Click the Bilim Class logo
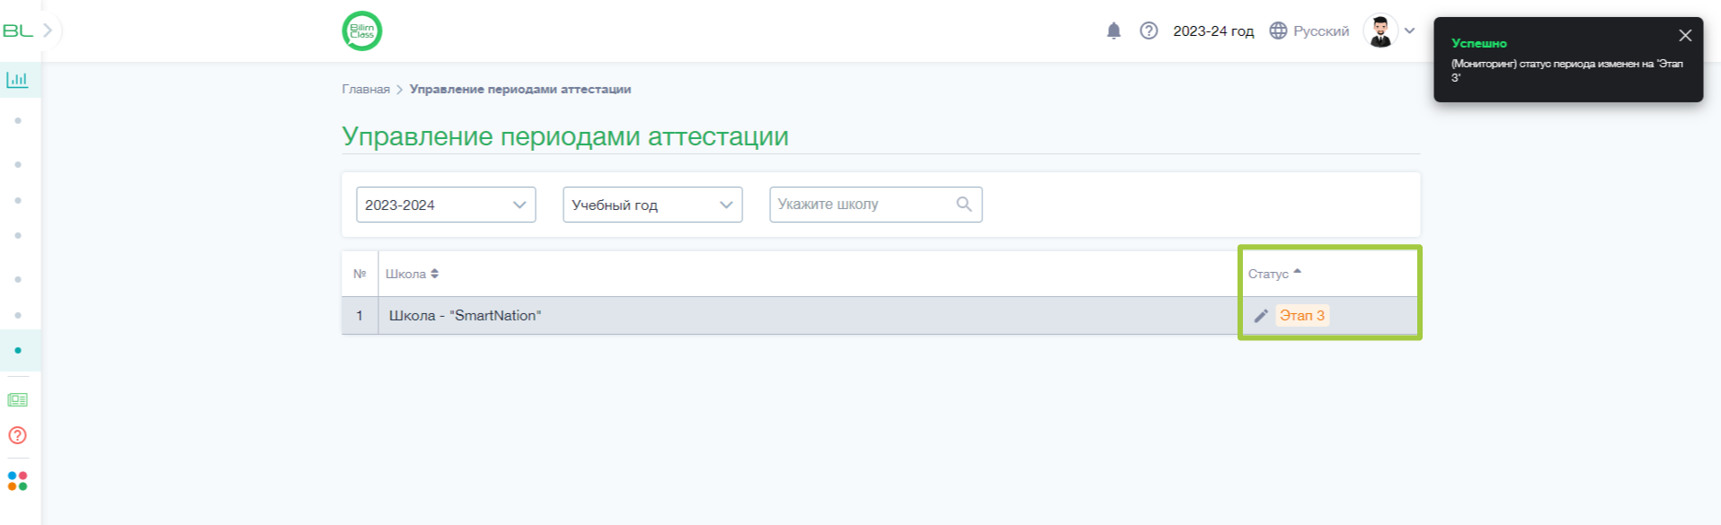This screenshot has width=1721, height=525. 362,31
